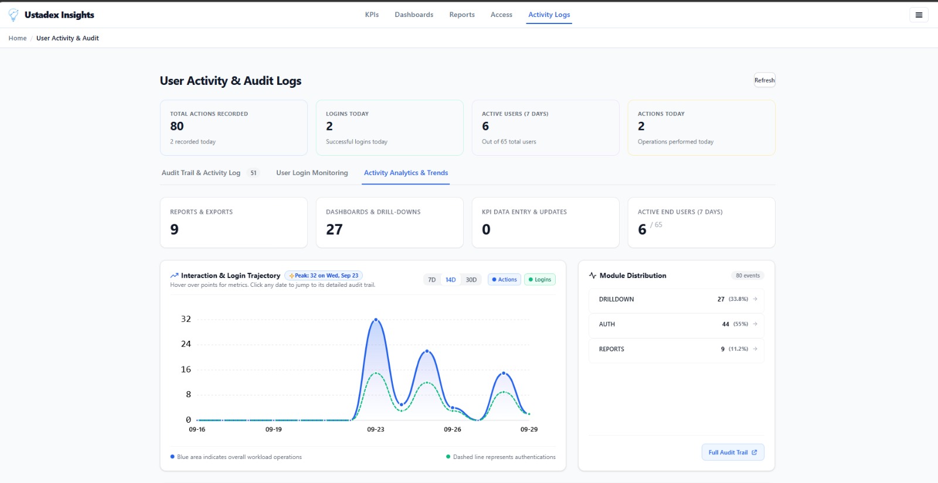Click the chart data point at 09-29
Viewport: 938px width, 483px height.
click(529, 414)
